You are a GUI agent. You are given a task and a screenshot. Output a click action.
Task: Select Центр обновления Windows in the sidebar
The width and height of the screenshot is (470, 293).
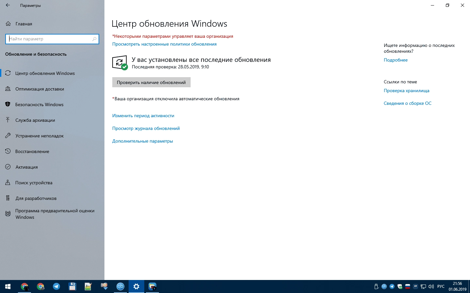tap(52, 73)
